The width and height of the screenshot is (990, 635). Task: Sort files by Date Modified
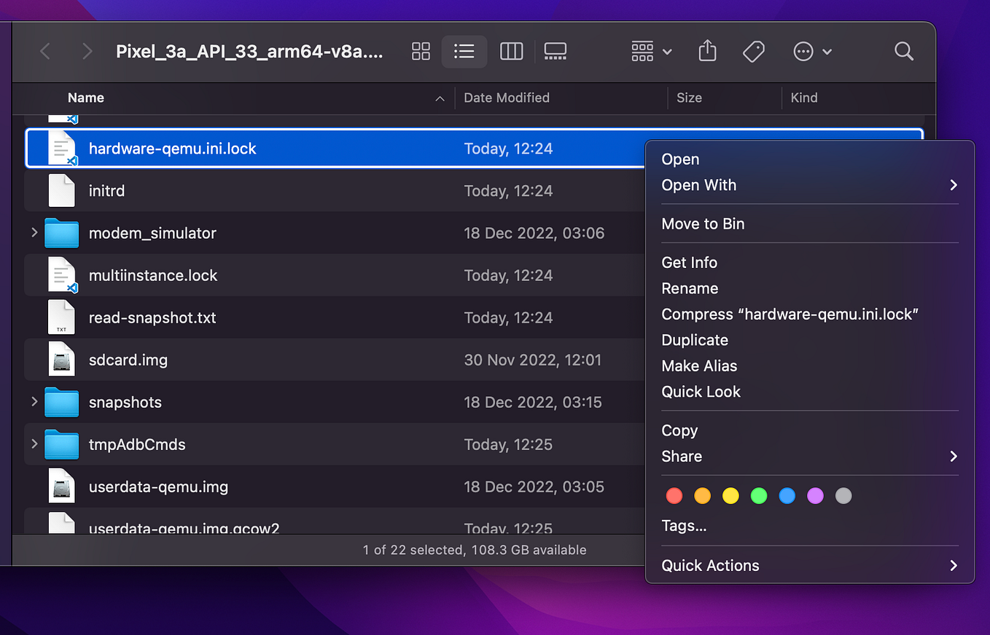coord(506,98)
